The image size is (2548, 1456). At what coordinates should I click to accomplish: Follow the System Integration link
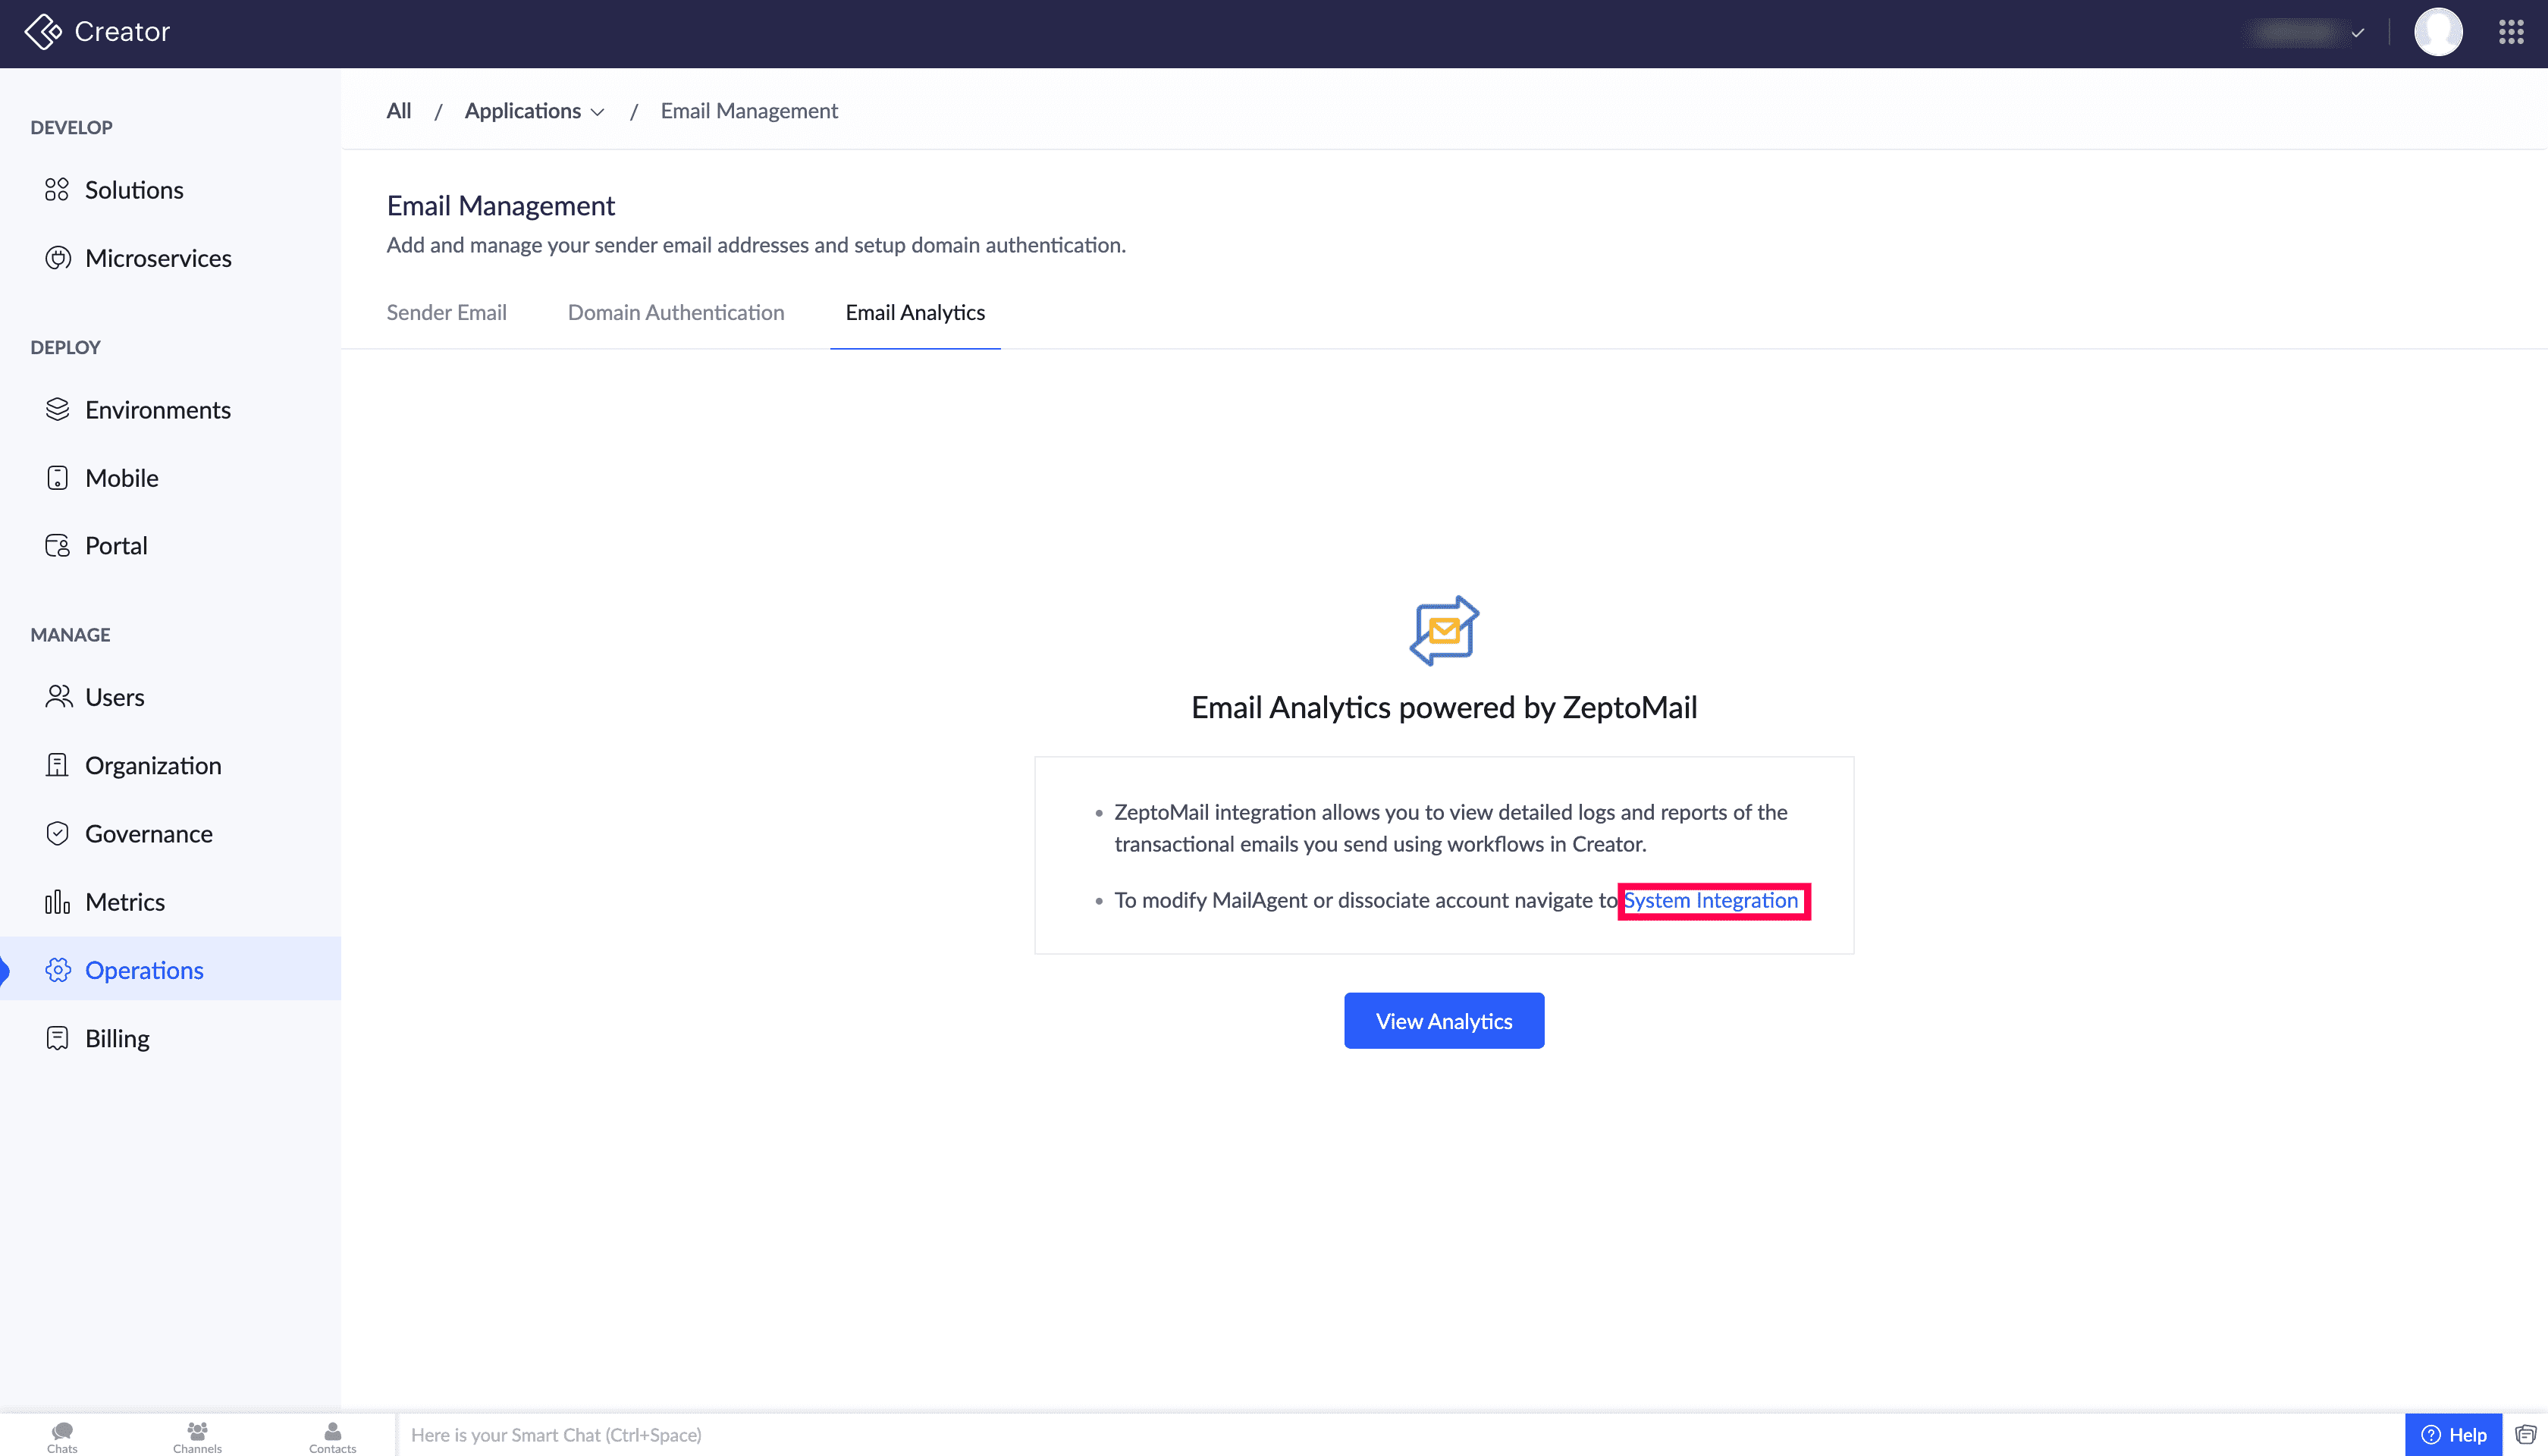pyautogui.click(x=1710, y=901)
